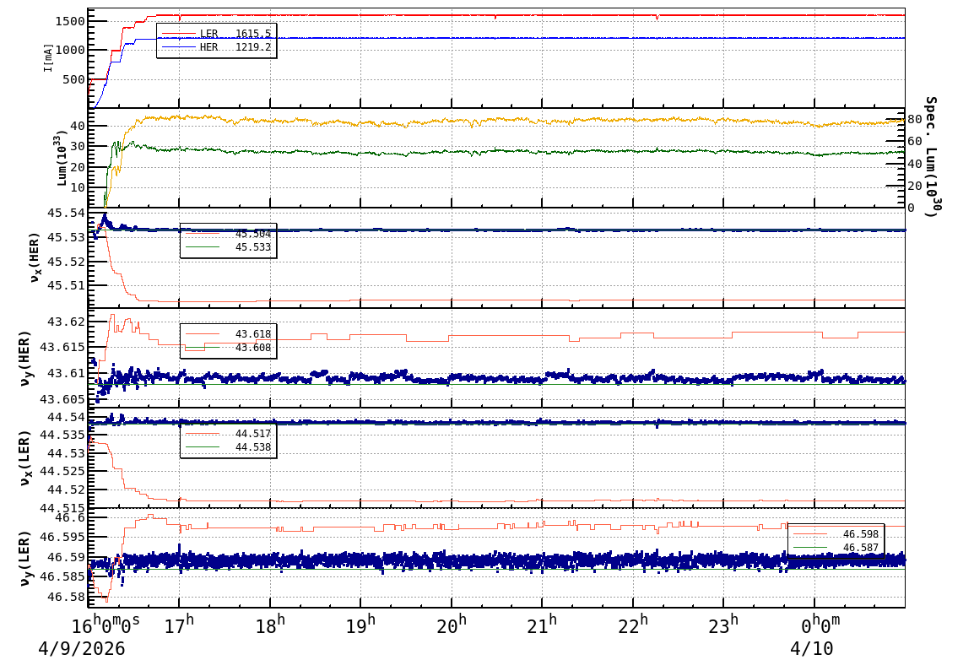Click the 45.51 tick on the νx(HER) axis

pos(66,285)
